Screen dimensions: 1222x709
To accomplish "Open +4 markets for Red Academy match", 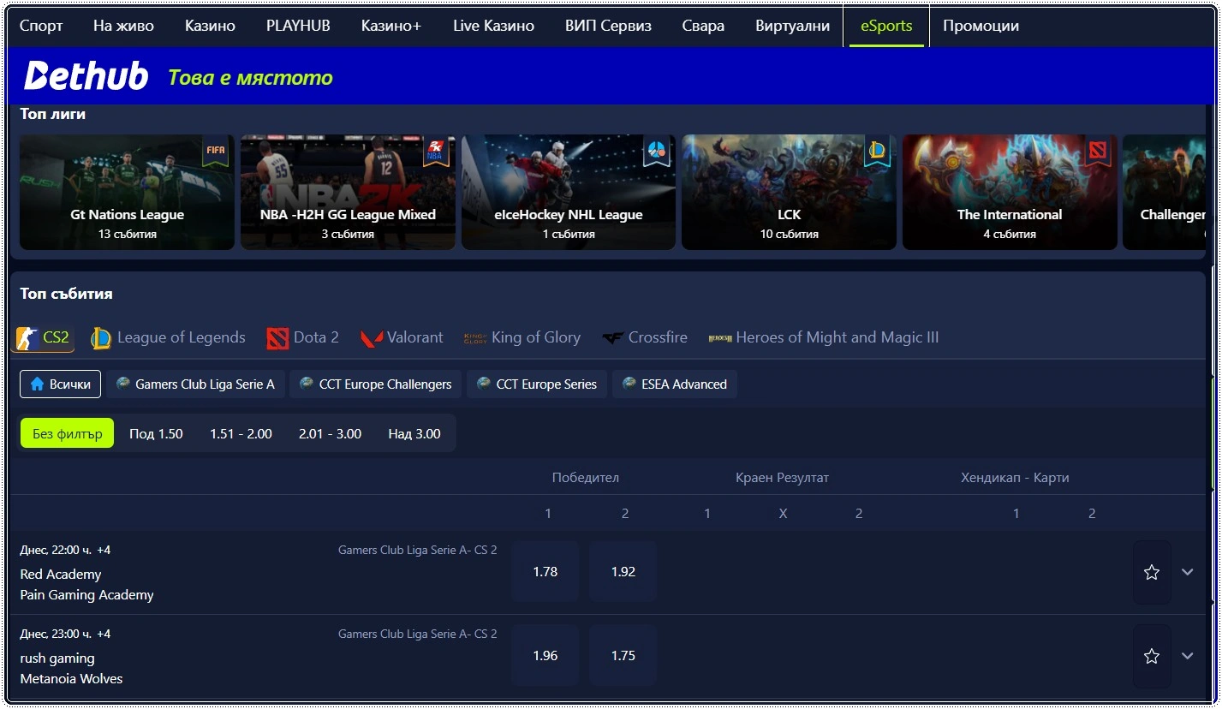I will pyautogui.click(x=104, y=550).
